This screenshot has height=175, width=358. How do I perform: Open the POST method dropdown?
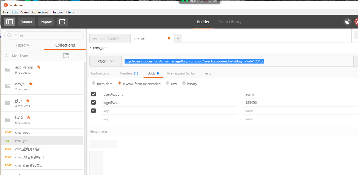[x=105, y=61]
